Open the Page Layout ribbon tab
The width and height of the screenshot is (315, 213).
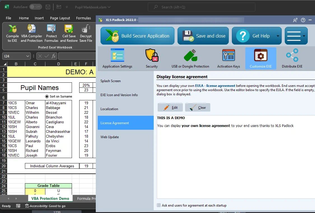click(60, 18)
